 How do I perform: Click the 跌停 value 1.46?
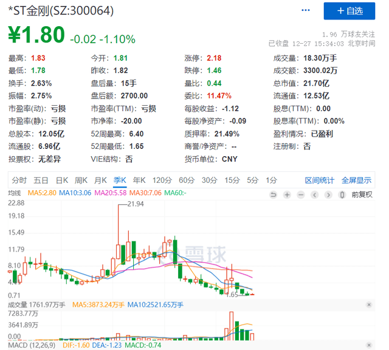click(214, 70)
